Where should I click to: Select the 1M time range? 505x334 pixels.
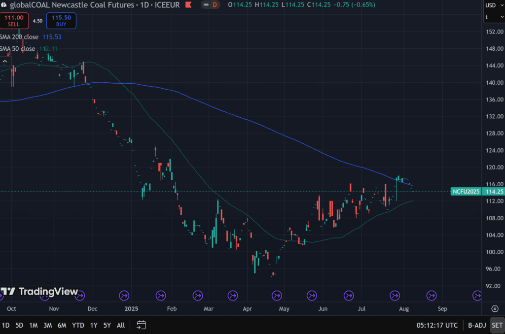coord(34,325)
